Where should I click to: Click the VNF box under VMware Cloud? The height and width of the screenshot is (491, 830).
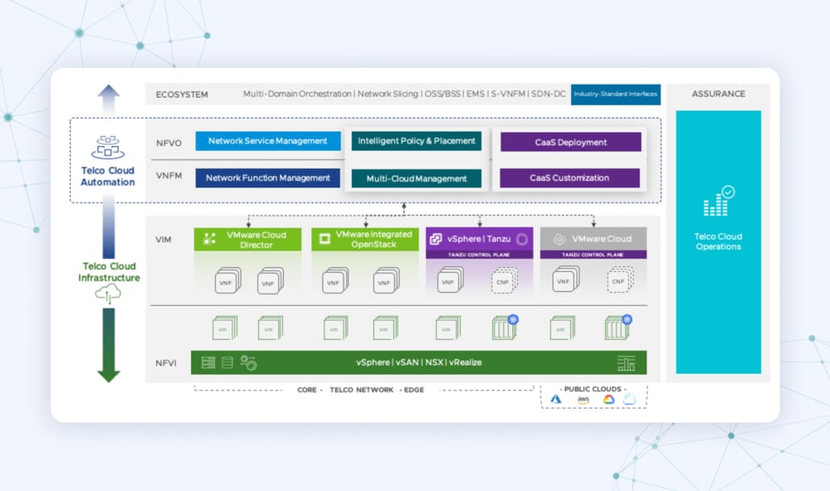click(x=565, y=280)
